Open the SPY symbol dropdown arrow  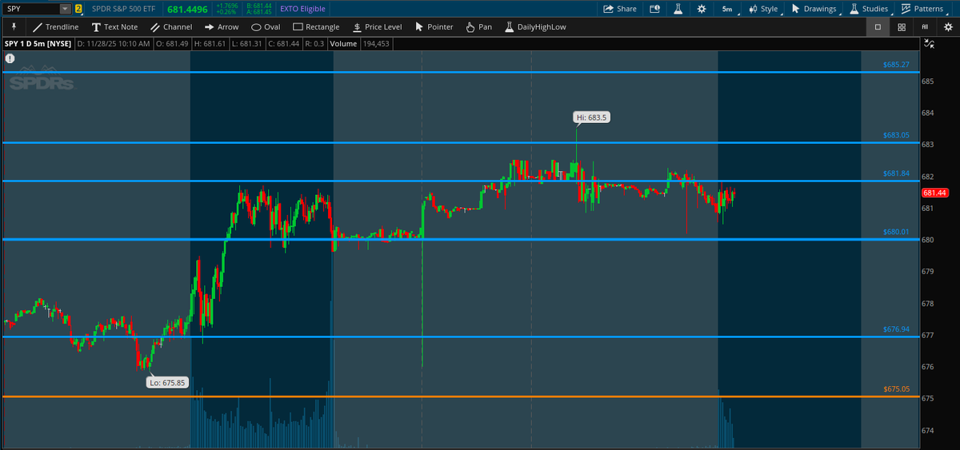tap(65, 9)
